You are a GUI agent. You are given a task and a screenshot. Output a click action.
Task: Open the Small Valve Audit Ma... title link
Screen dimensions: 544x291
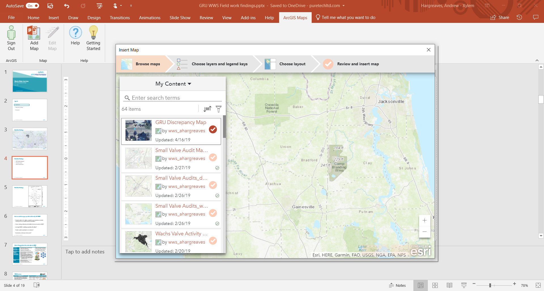(181, 150)
